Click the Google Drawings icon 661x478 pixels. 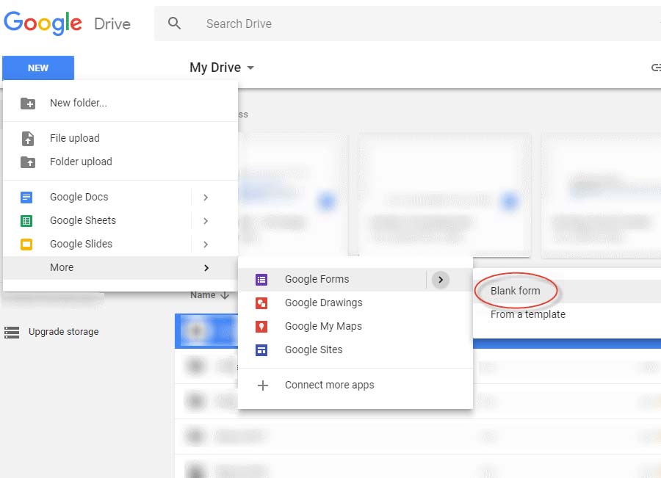point(261,303)
